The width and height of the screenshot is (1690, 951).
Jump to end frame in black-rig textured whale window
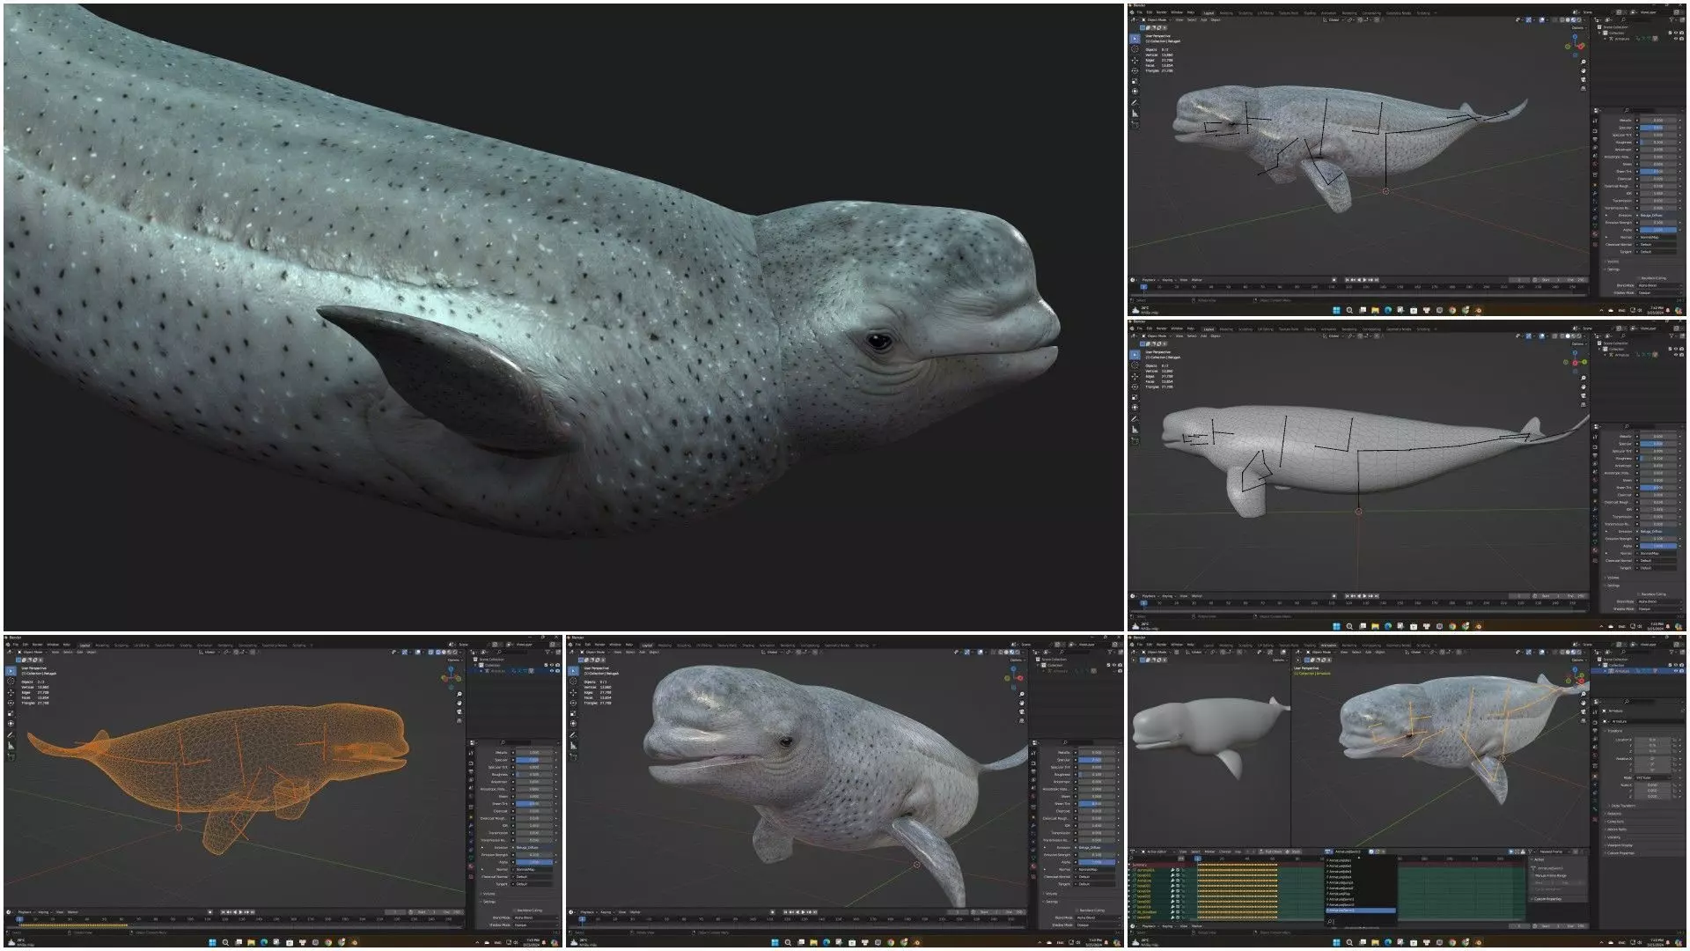coord(1376,280)
